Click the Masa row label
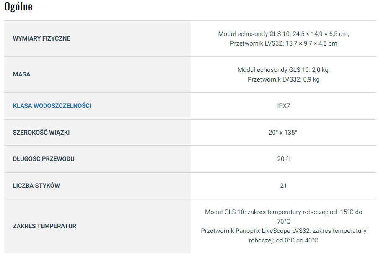Screen dimensions: 378x255 [x=22, y=74]
